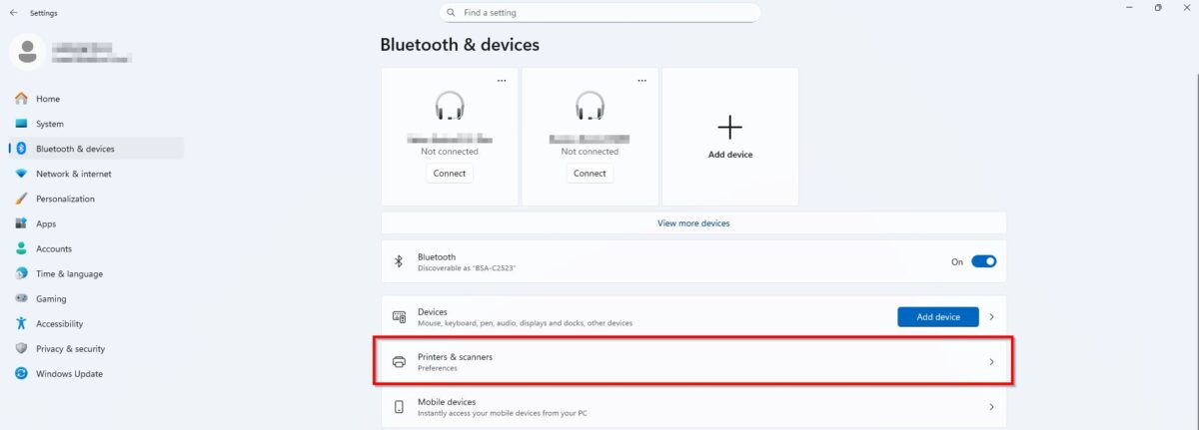Click the Gaming controller icon
Viewport: 1199px width, 430px height.
(21, 298)
